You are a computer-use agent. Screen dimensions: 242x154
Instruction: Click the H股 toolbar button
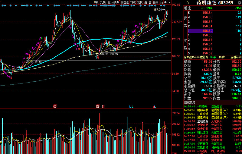96,2
